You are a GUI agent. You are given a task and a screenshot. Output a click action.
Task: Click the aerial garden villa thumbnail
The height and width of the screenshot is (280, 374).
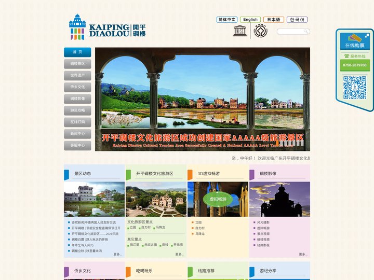156,199
